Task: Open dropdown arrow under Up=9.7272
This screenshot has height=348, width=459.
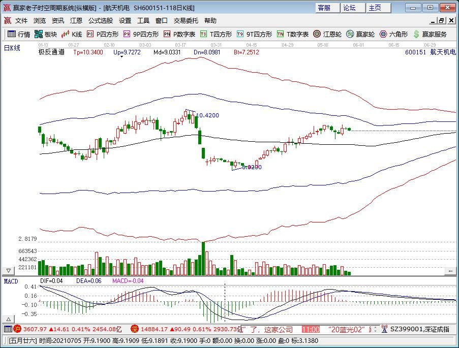Action: tap(122, 57)
